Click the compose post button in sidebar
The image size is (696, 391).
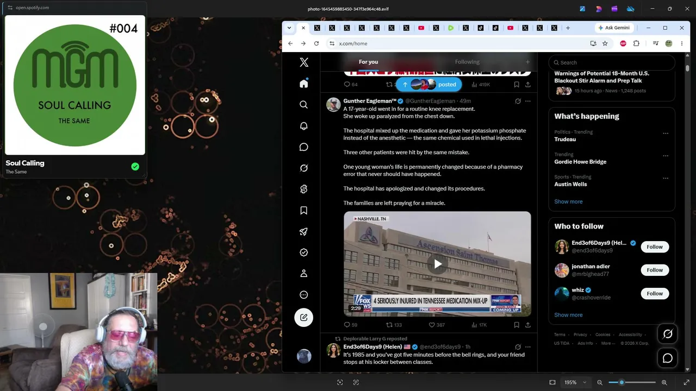[x=304, y=318]
